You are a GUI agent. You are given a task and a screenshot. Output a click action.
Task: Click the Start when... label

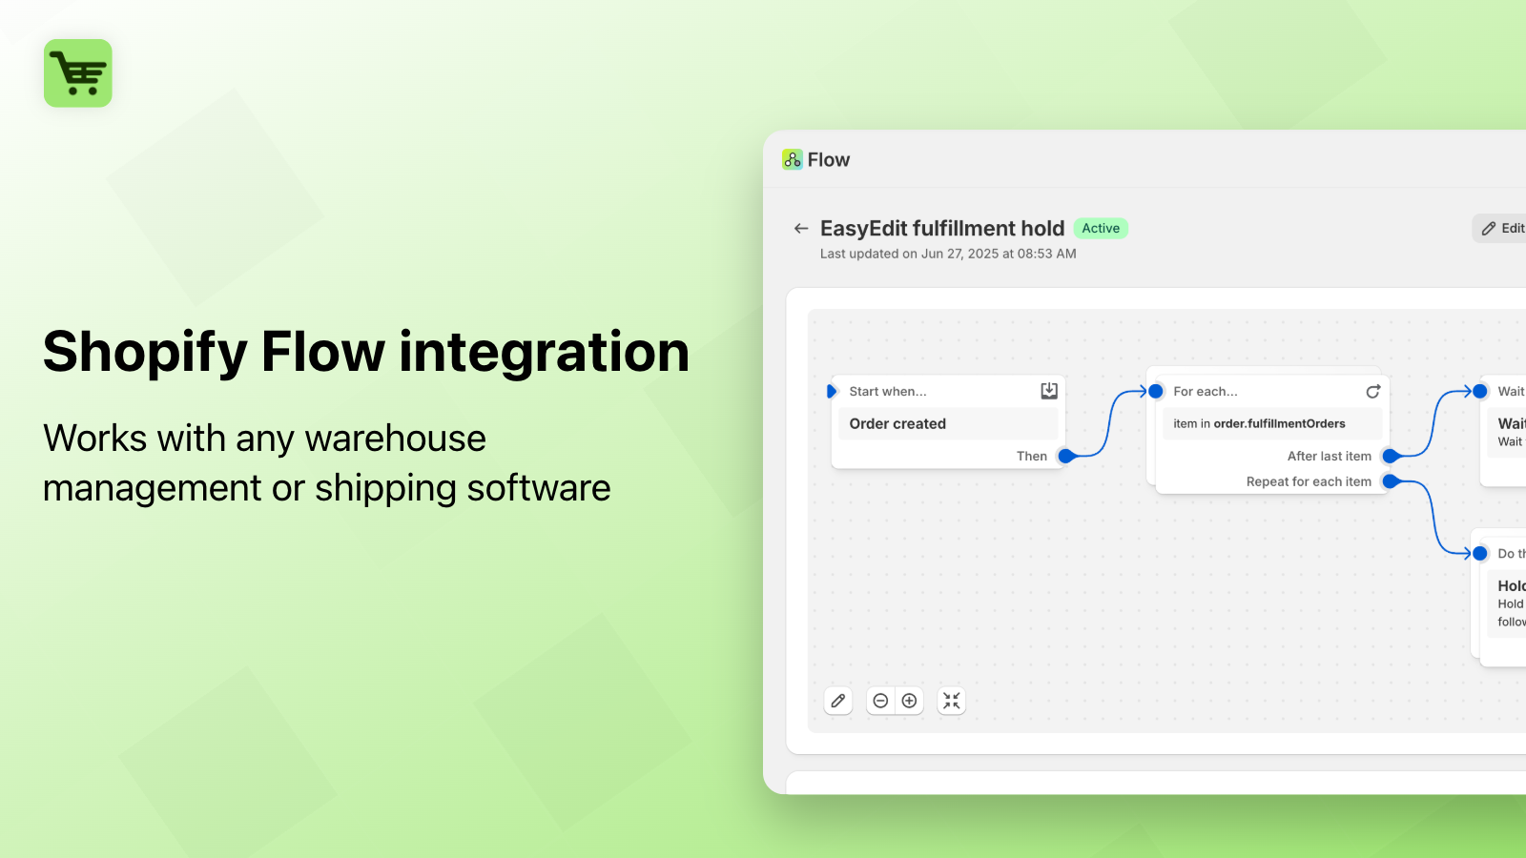point(888,391)
